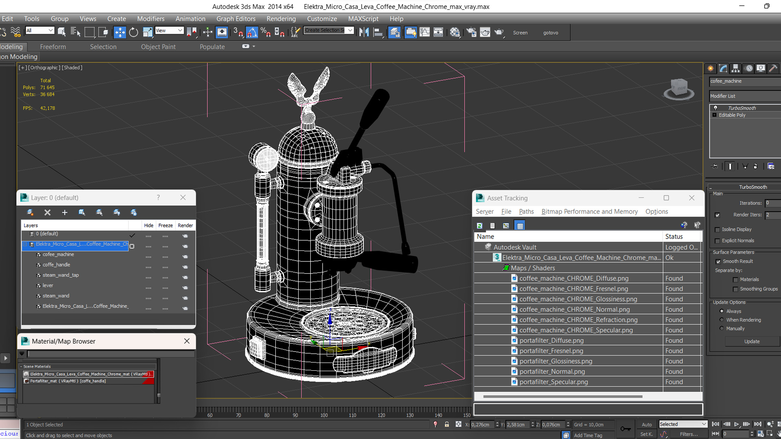The image size is (781, 439).
Task: Collapse the Elektra_Micro_Casa layer tree
Action: point(25,244)
